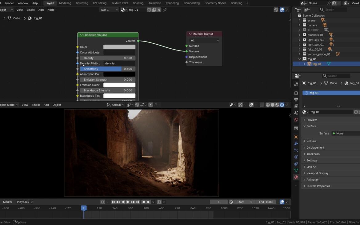This screenshot has height=225, width=360.
Task: Open the Render properties tab
Action: 296,93
